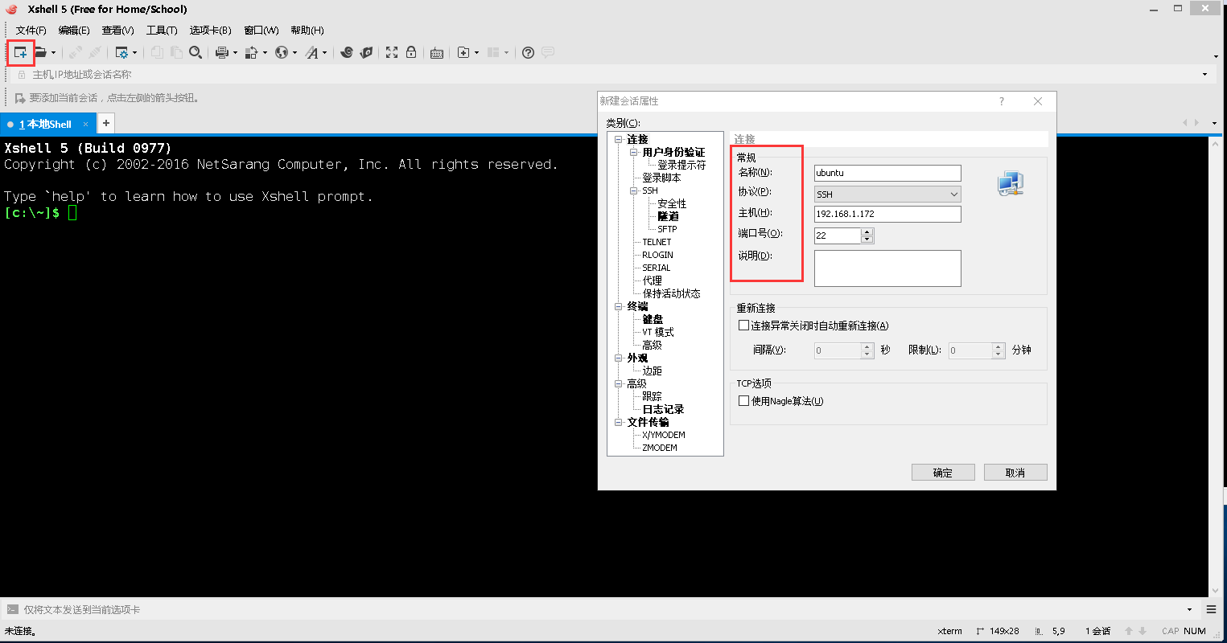The width and height of the screenshot is (1227, 643).
Task: Click the Open Session folder icon
Action: click(40, 53)
